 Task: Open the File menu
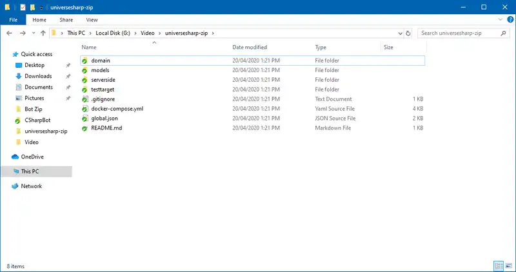[14, 20]
